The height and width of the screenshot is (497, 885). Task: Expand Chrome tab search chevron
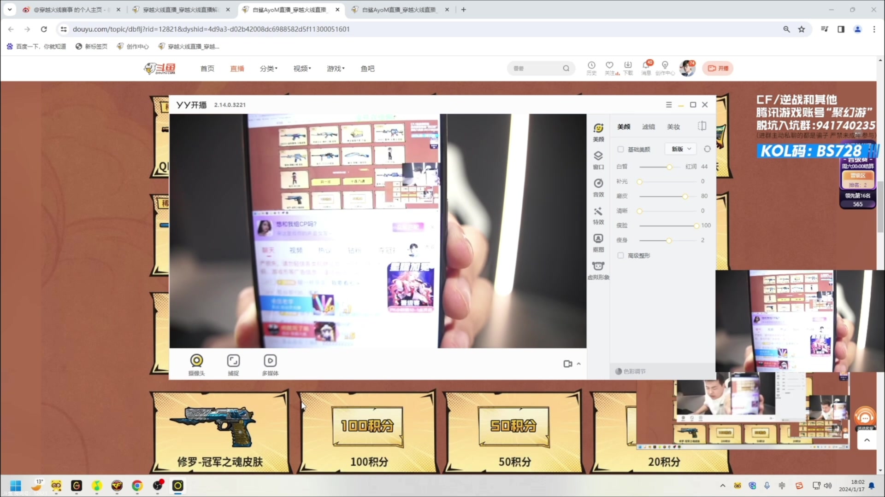point(10,9)
